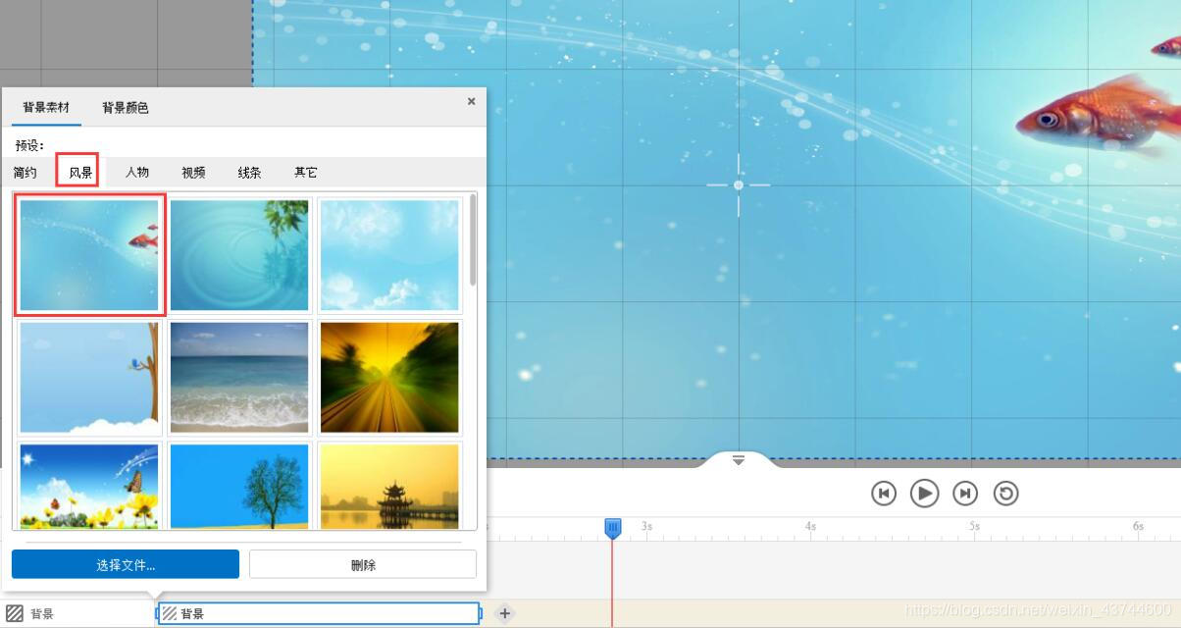Screen dimensions: 1181x628
Task: Add a background clip with plus icon
Action: click(504, 613)
